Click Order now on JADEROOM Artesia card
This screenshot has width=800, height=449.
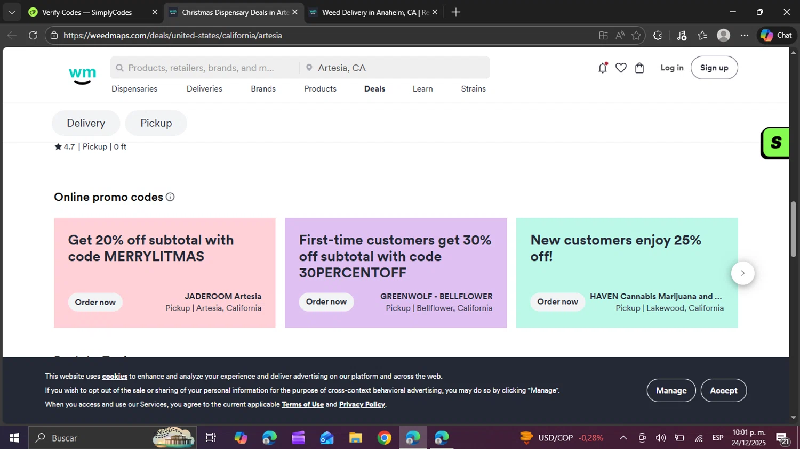tap(95, 302)
